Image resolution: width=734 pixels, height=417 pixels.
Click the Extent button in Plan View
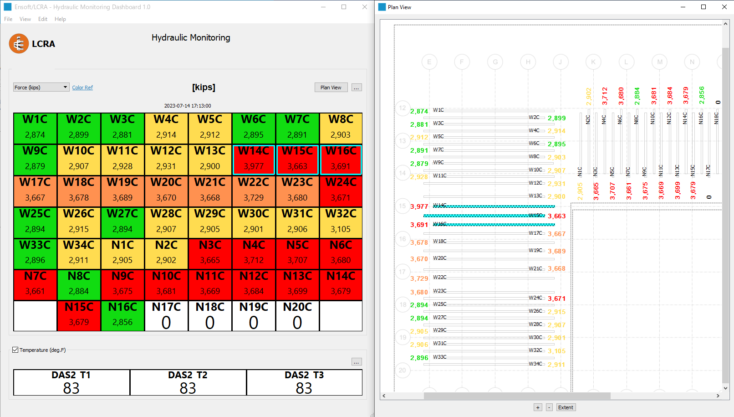click(566, 407)
